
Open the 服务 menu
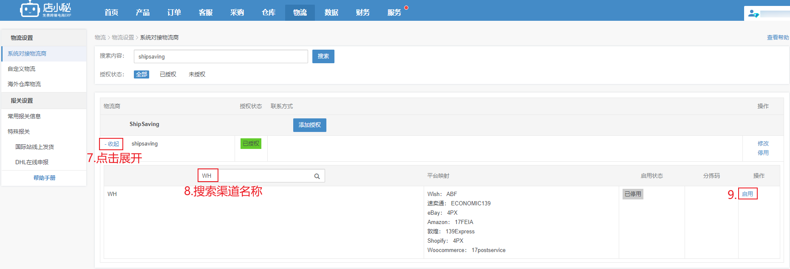click(x=394, y=12)
